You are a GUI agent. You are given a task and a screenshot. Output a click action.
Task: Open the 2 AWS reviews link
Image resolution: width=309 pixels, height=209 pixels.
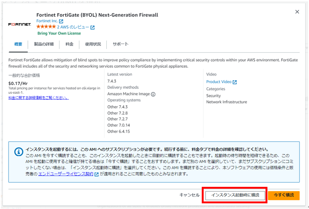(x=73, y=27)
